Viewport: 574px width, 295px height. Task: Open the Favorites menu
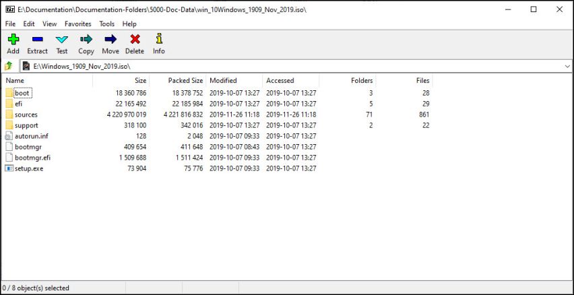[x=78, y=24]
